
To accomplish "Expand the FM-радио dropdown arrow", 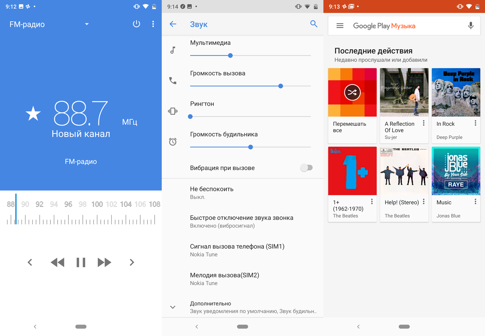I will tap(87, 24).
